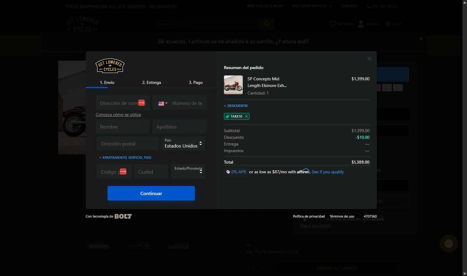Click the Añadir al carrito button
The height and width of the screenshot is (276, 467).
click(x=337, y=268)
